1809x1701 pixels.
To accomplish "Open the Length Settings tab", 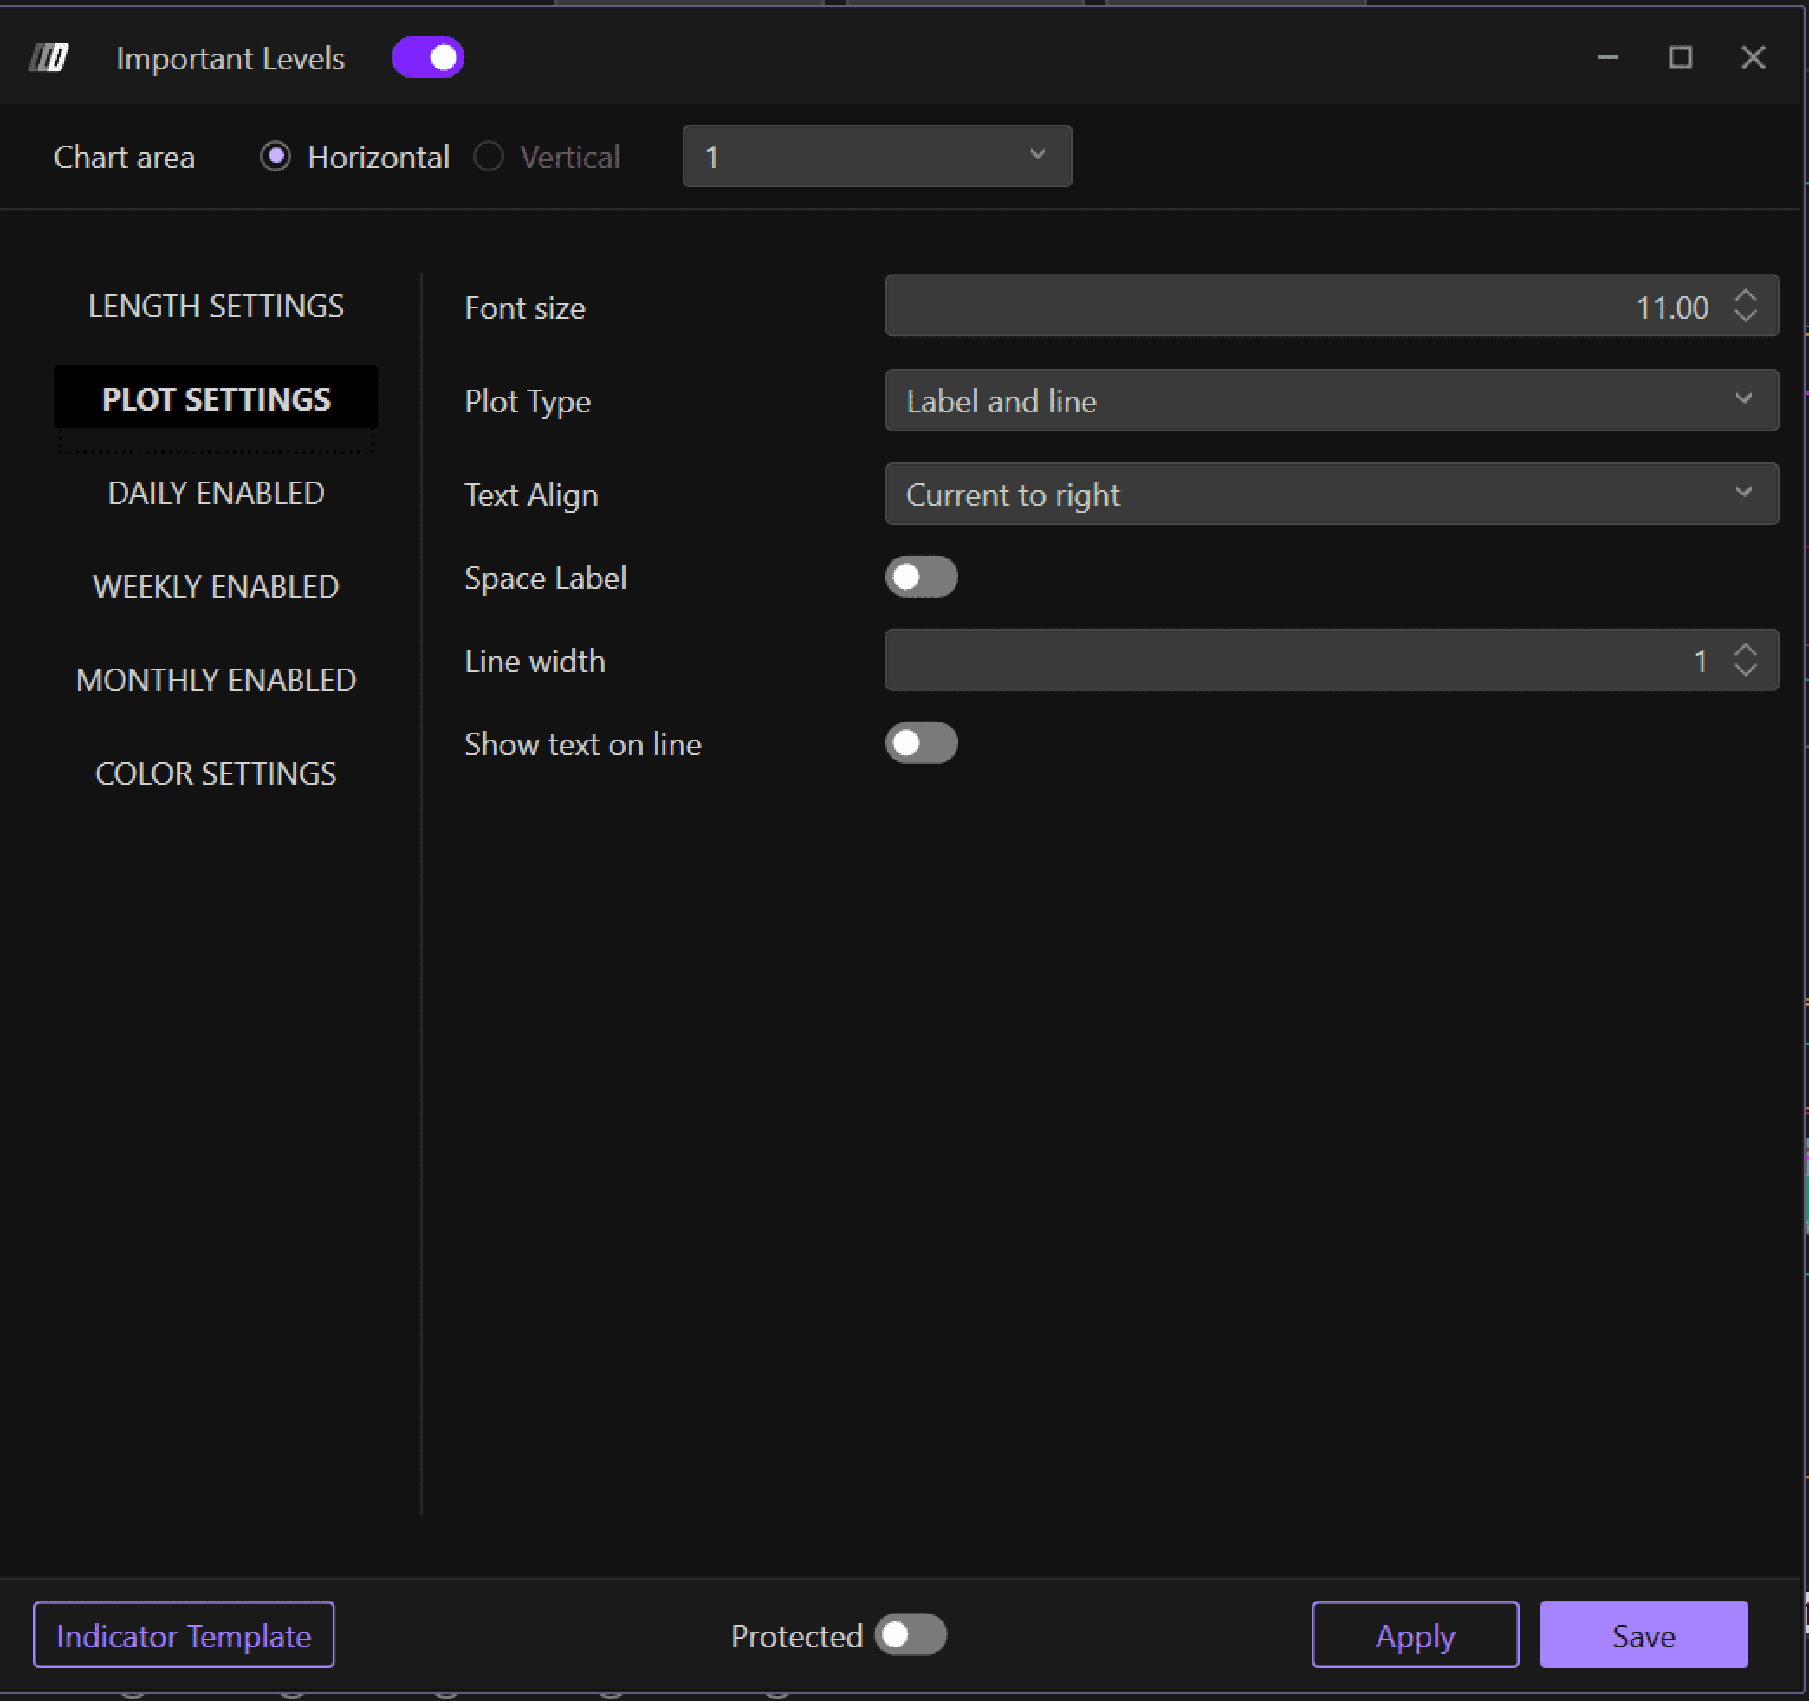I will (216, 307).
